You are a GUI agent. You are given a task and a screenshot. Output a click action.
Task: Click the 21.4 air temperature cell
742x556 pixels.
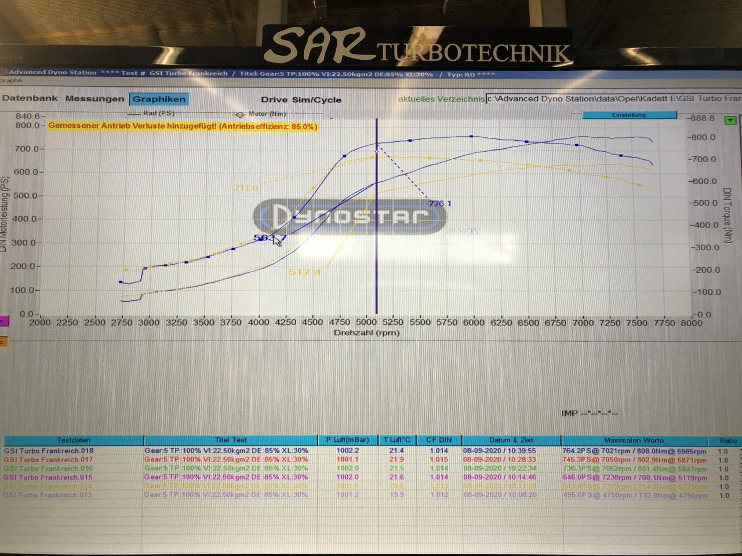point(397,451)
